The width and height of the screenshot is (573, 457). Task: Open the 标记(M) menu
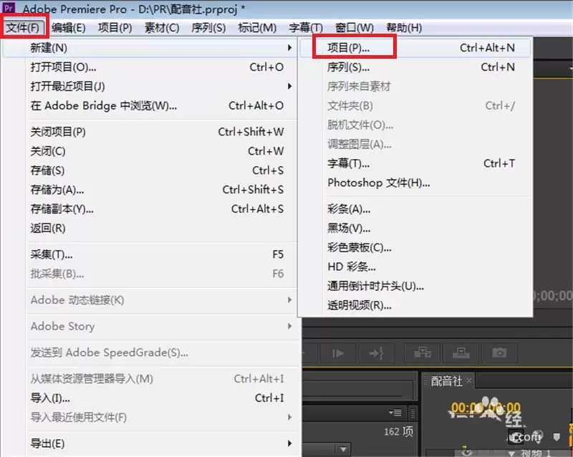coord(257,28)
